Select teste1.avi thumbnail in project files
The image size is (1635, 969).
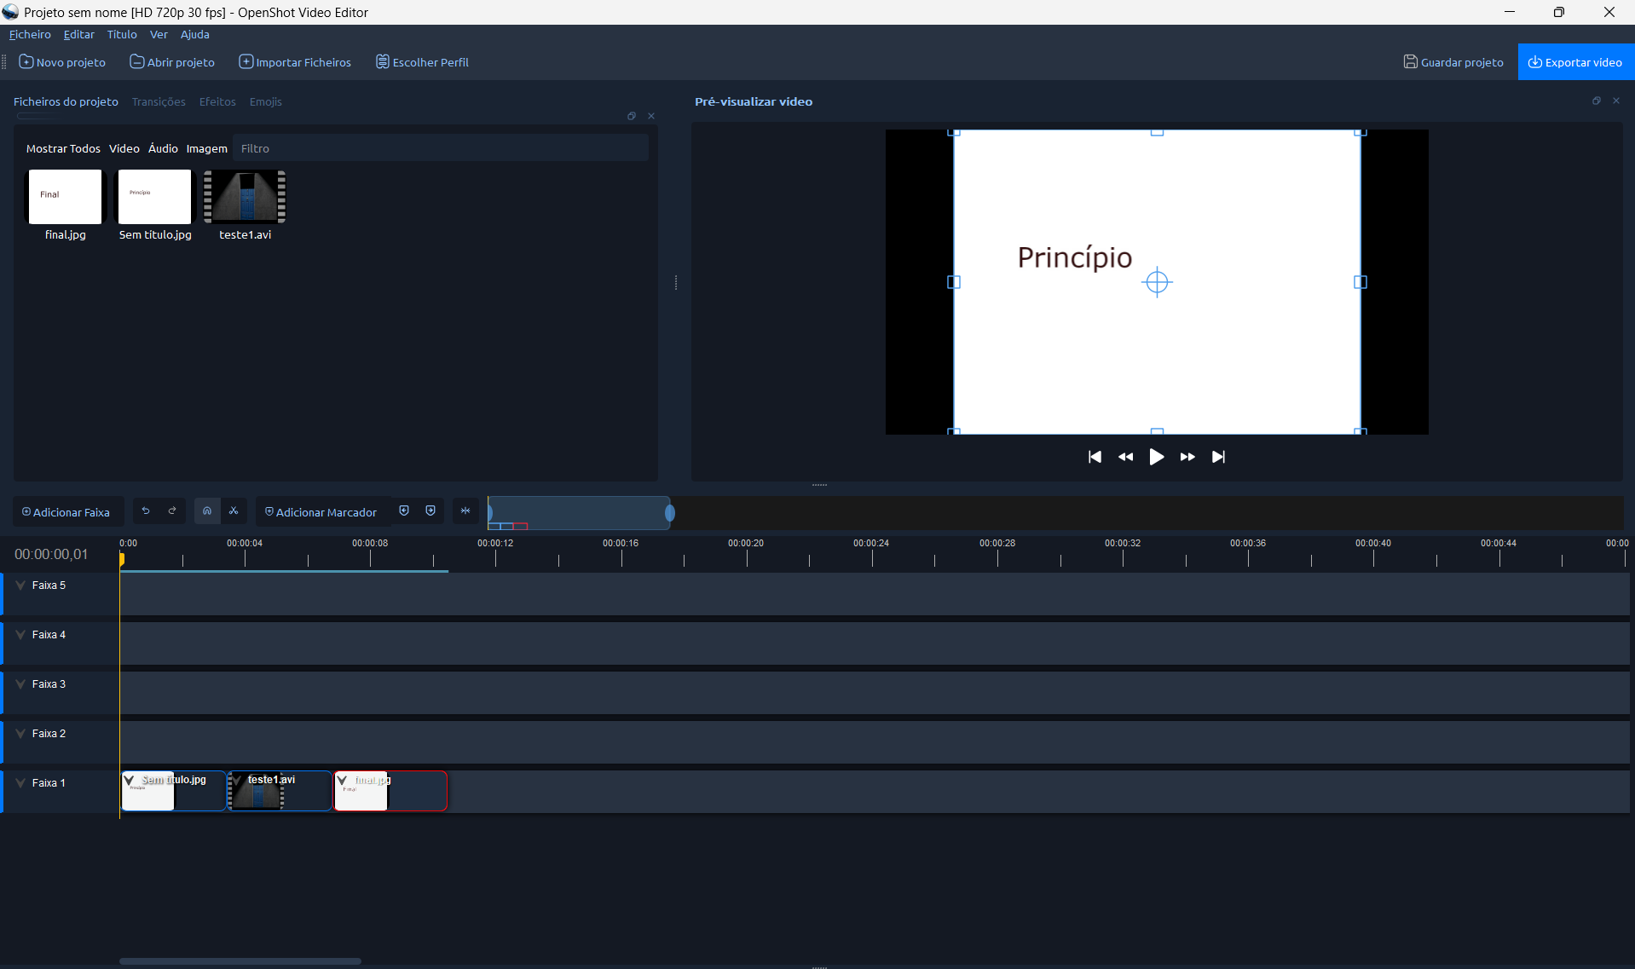pyautogui.click(x=245, y=197)
